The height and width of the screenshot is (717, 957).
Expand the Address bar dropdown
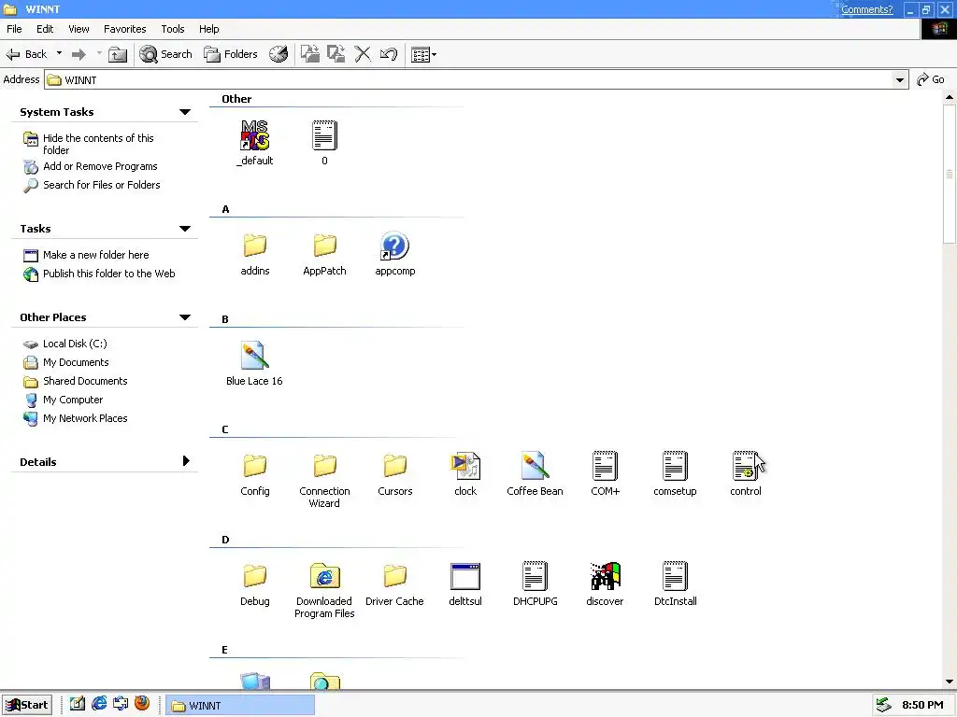900,80
